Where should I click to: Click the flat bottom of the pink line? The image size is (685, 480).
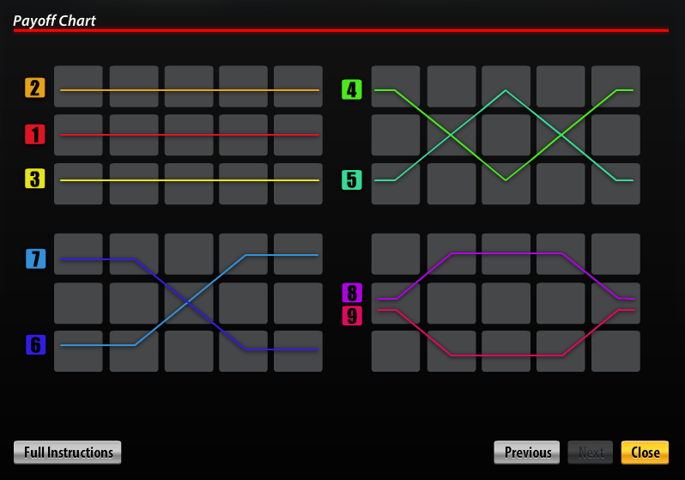[x=506, y=355]
